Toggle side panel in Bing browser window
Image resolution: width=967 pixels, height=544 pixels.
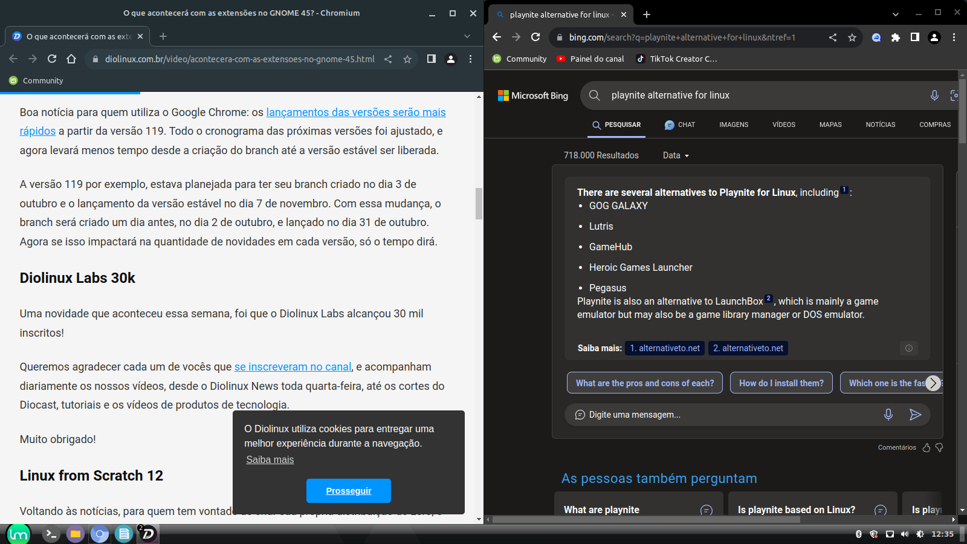click(915, 37)
